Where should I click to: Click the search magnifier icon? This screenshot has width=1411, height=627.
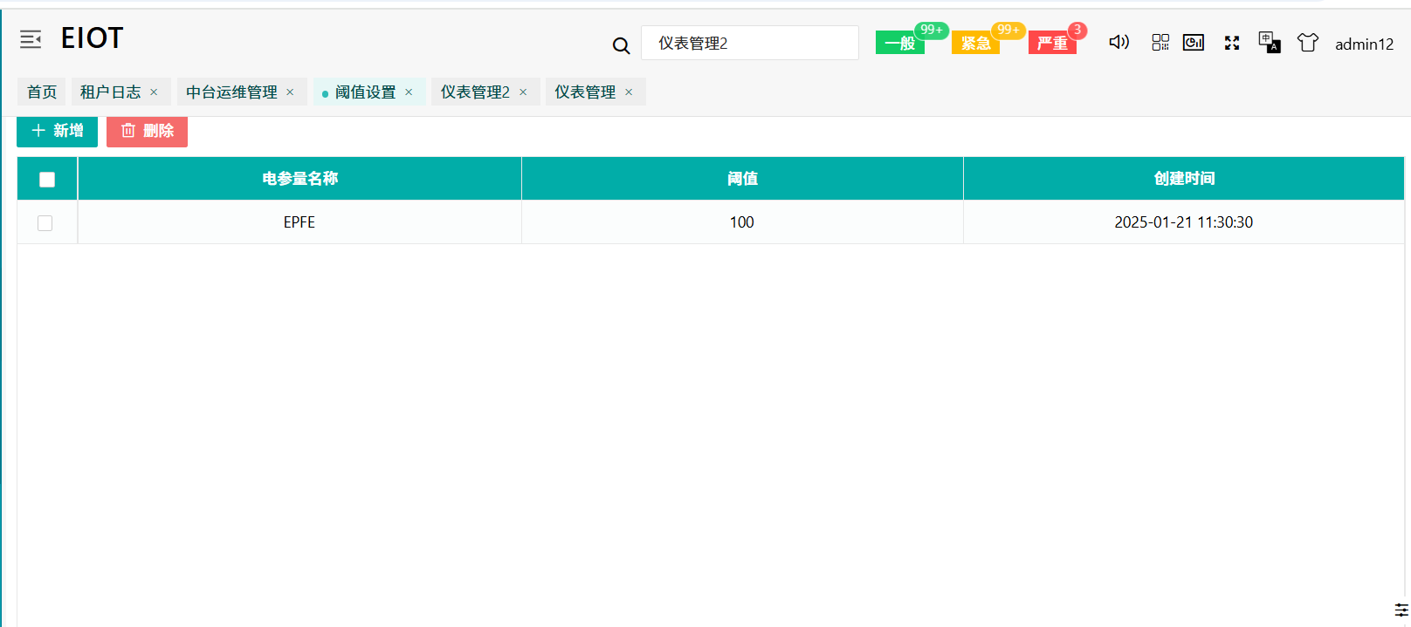(x=621, y=45)
